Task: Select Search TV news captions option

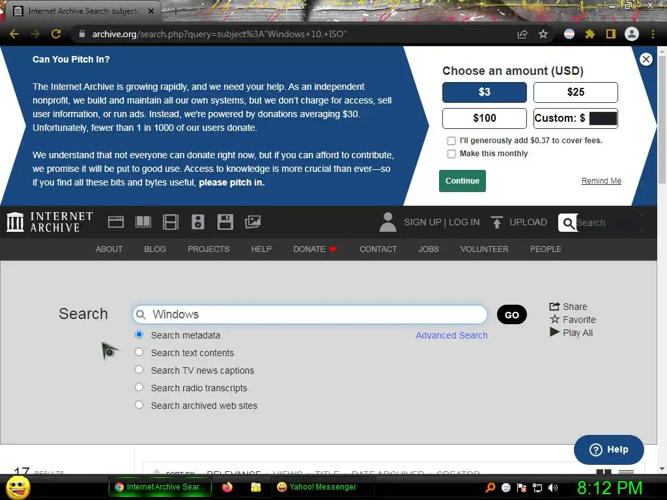Action: pyautogui.click(x=139, y=370)
